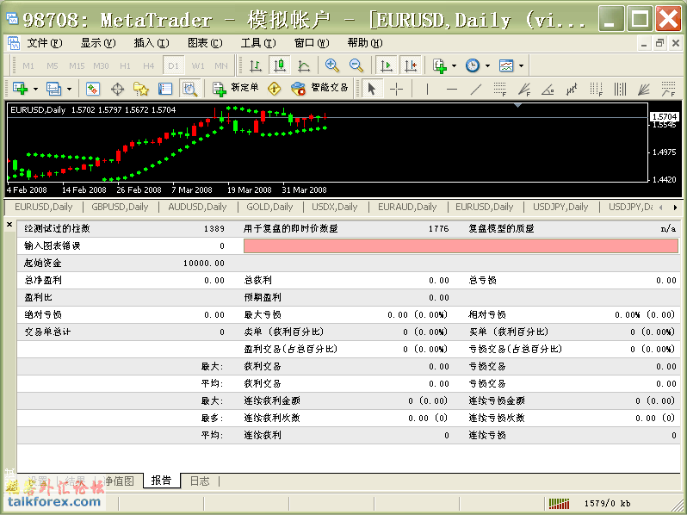
Task: Switch to the GOLD,Daily chart tab
Action: point(269,207)
